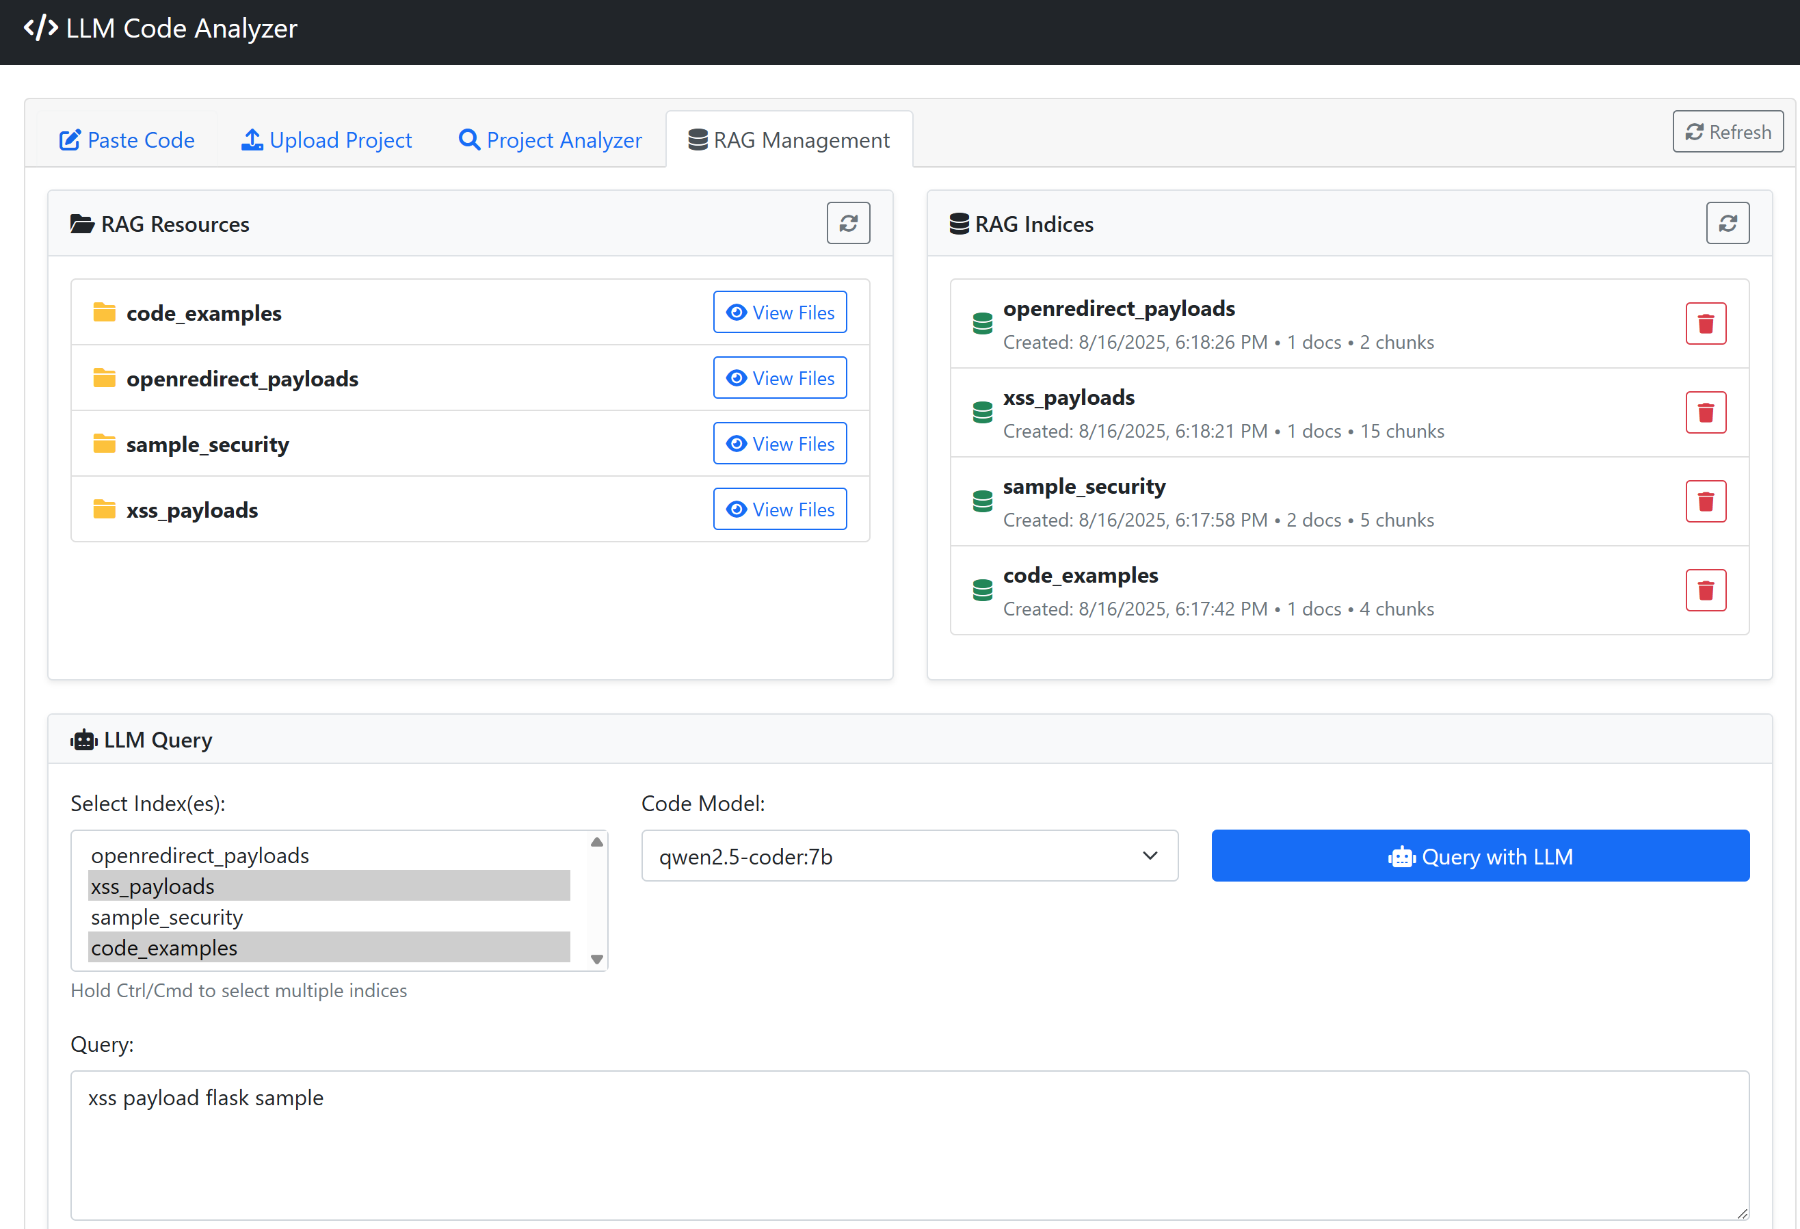Delete the sample_security index
Screen dimensions: 1800x1229
point(1705,502)
